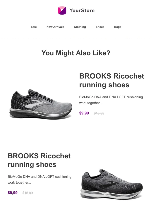The height and width of the screenshot is (204, 152).
Task: Click product title beside the light gray shoe
Action: pos(111,80)
